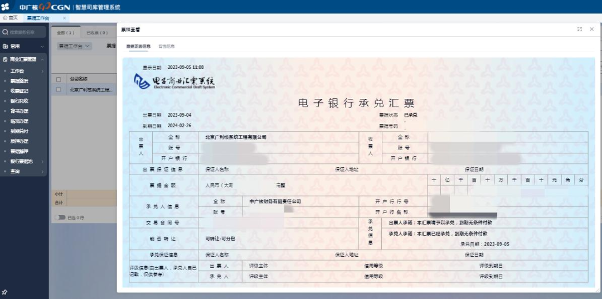
Task: Switch to the 已收票 (0) tab
Action: coord(97,33)
